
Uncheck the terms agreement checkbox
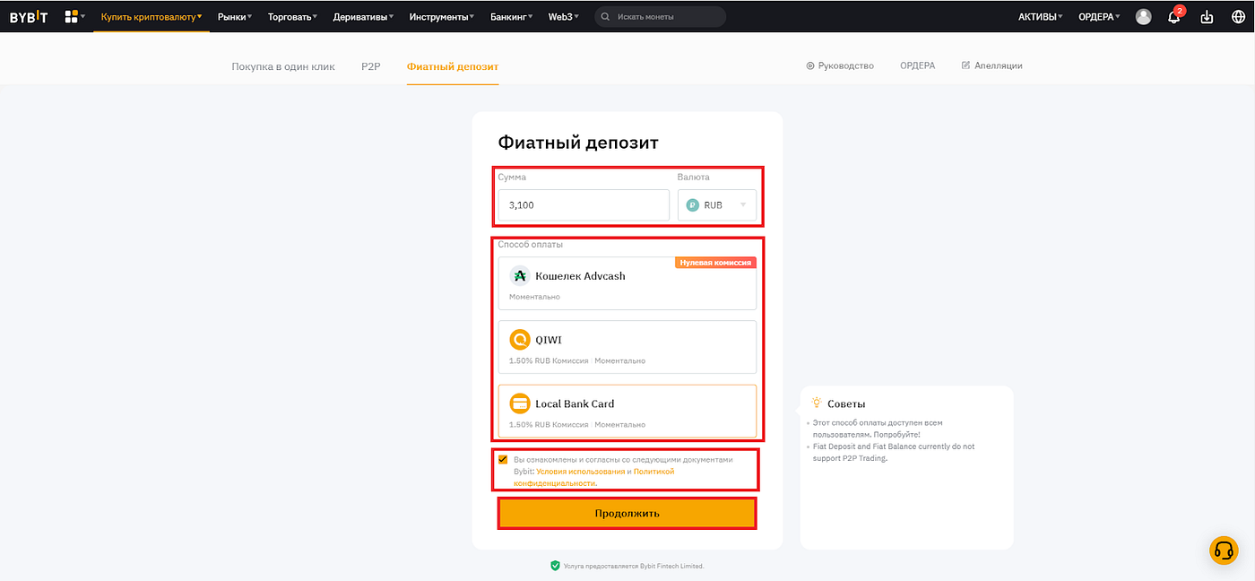[x=503, y=459]
